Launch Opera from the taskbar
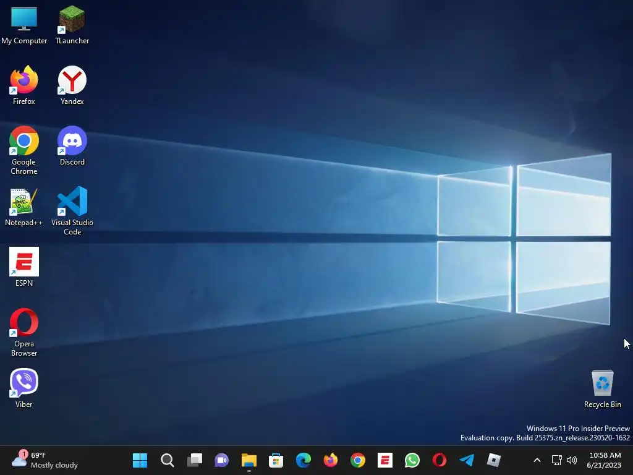This screenshot has height=475, width=633. (440, 460)
